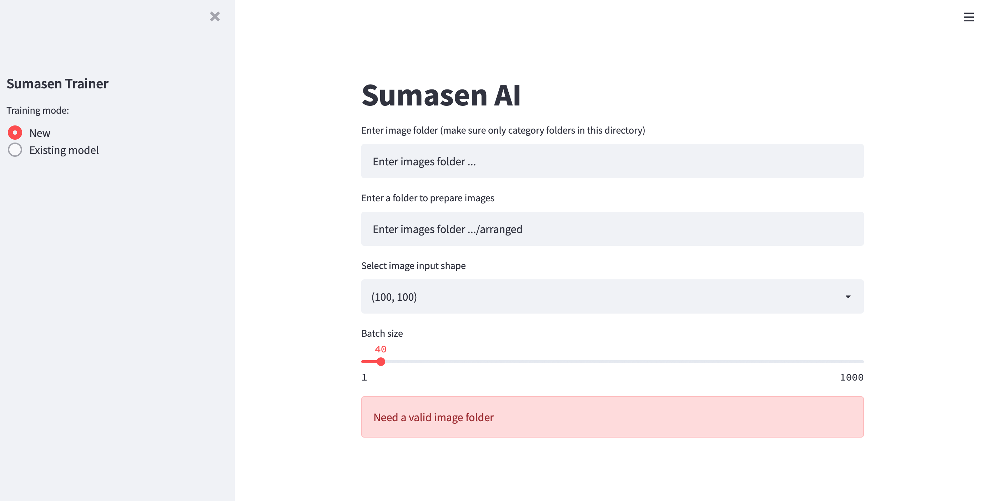Select the "New" training mode radio circle

(x=15, y=133)
